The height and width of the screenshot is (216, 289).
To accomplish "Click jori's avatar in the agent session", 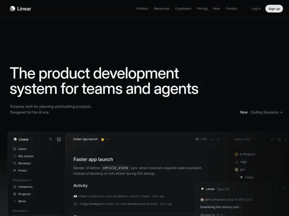I will 202,200.
